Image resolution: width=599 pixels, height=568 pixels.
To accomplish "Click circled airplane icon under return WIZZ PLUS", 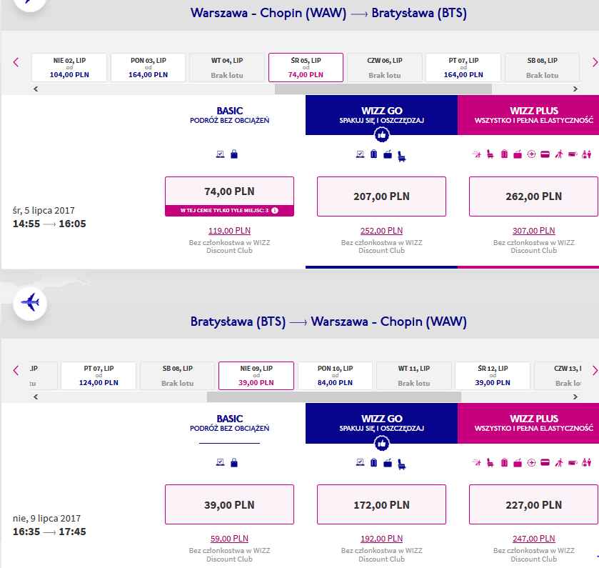I will click(531, 462).
